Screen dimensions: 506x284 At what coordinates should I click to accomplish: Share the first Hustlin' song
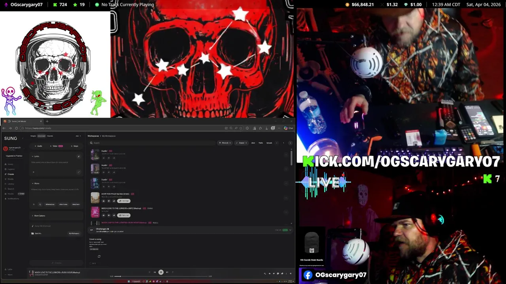114,158
